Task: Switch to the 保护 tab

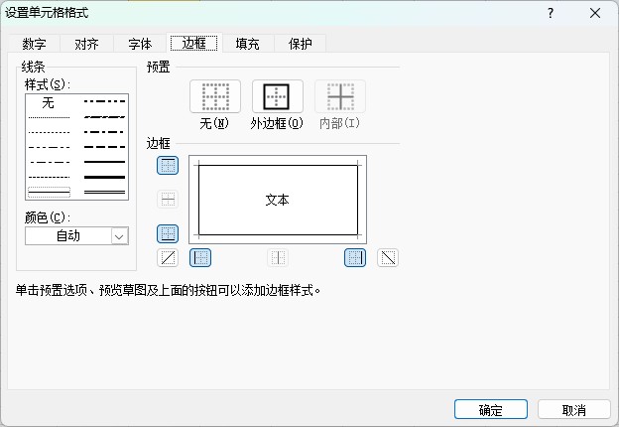Action: click(300, 44)
